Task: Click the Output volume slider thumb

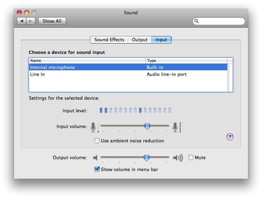Action: (146, 158)
